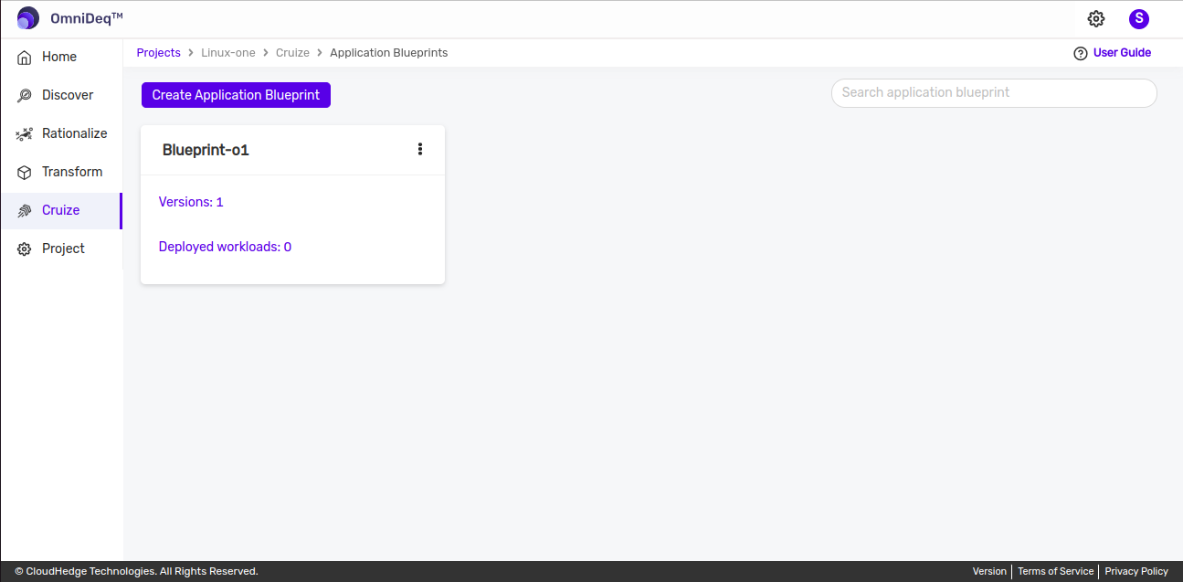This screenshot has height=582, width=1183.
Task: Open Terms of Service footer link
Action: [1055, 571]
